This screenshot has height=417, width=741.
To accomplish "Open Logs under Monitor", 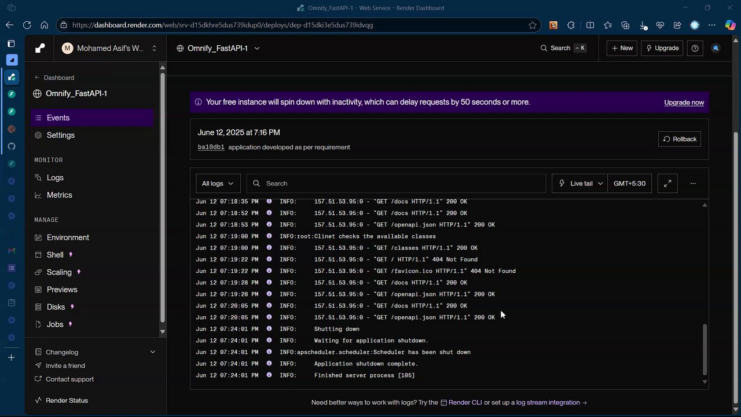I will (93, 178).
